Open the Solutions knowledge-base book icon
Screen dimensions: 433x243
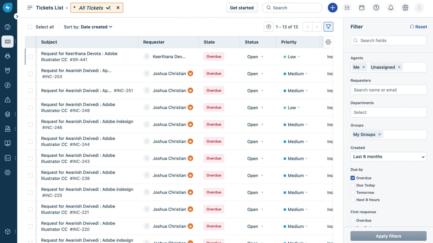click(x=8, y=143)
